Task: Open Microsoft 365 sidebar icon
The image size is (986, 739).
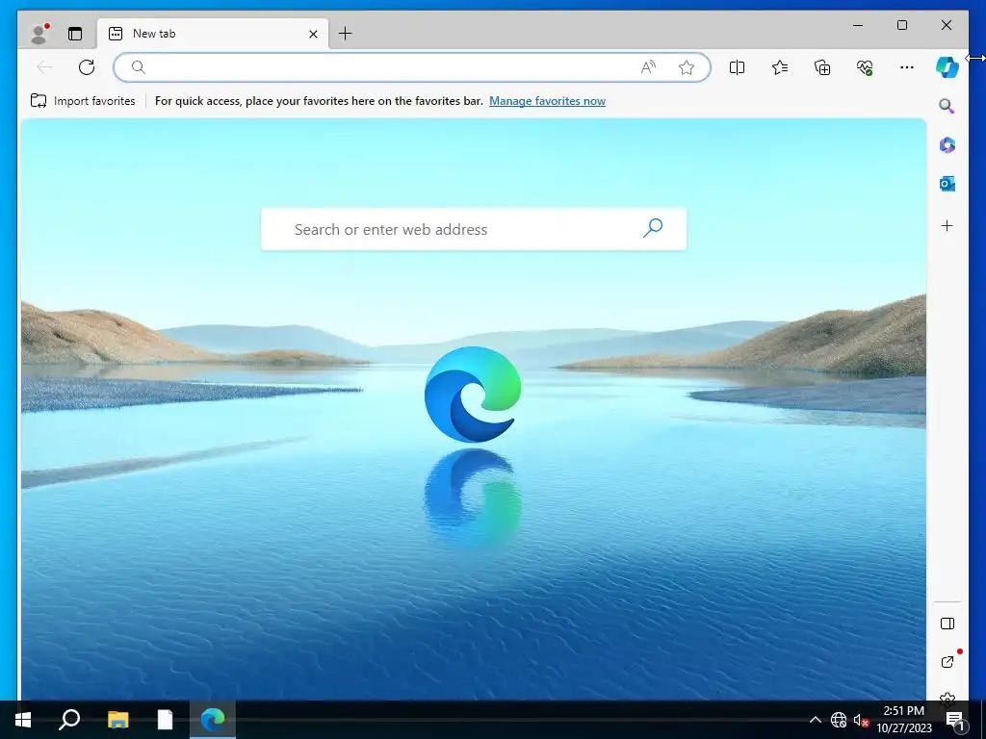Action: (x=947, y=145)
